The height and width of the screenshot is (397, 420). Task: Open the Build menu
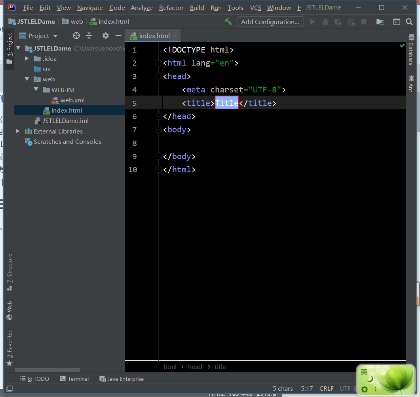click(x=197, y=8)
